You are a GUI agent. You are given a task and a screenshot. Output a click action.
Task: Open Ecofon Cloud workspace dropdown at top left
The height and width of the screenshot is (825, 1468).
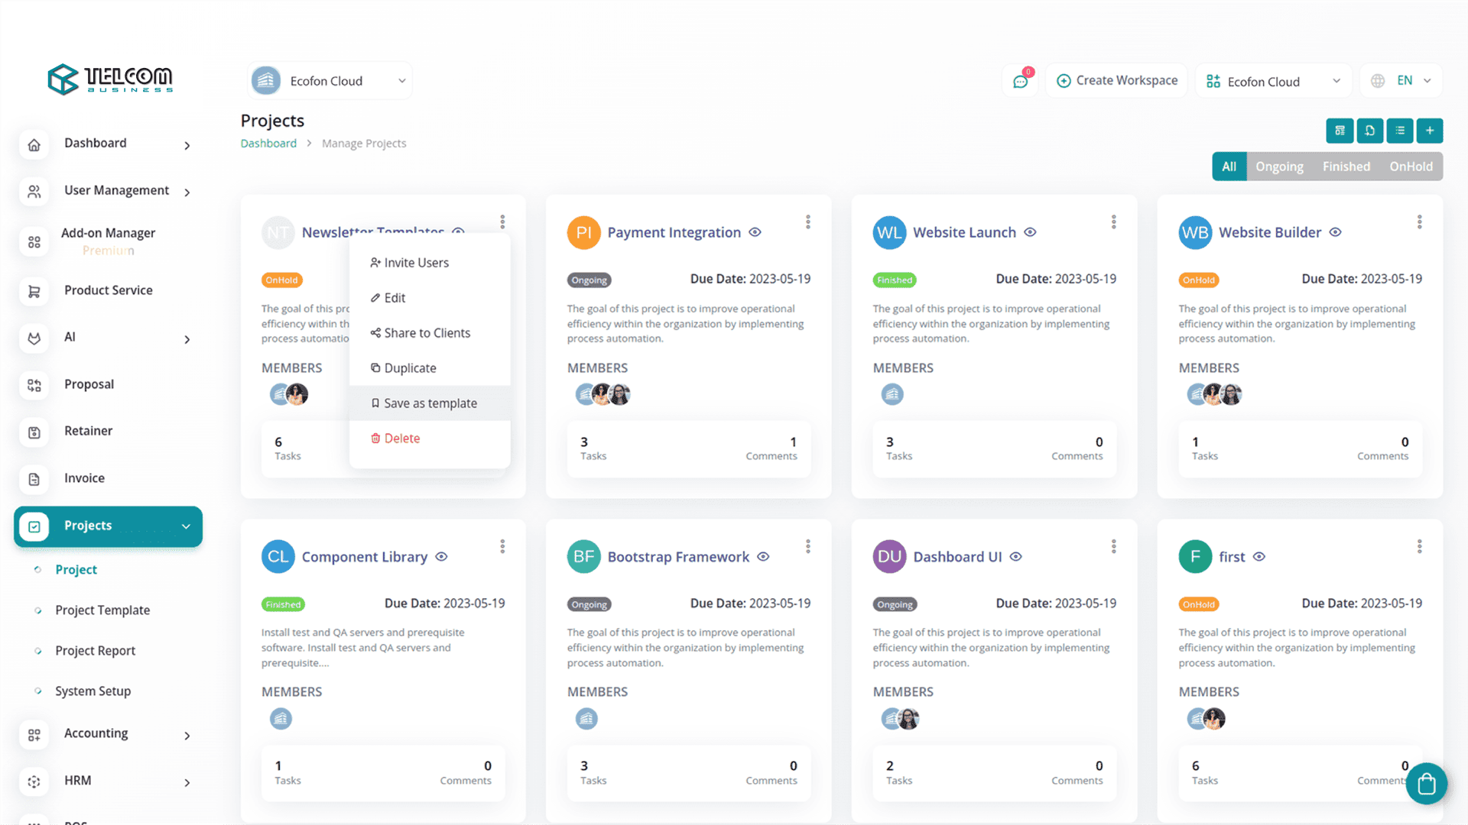(x=330, y=81)
